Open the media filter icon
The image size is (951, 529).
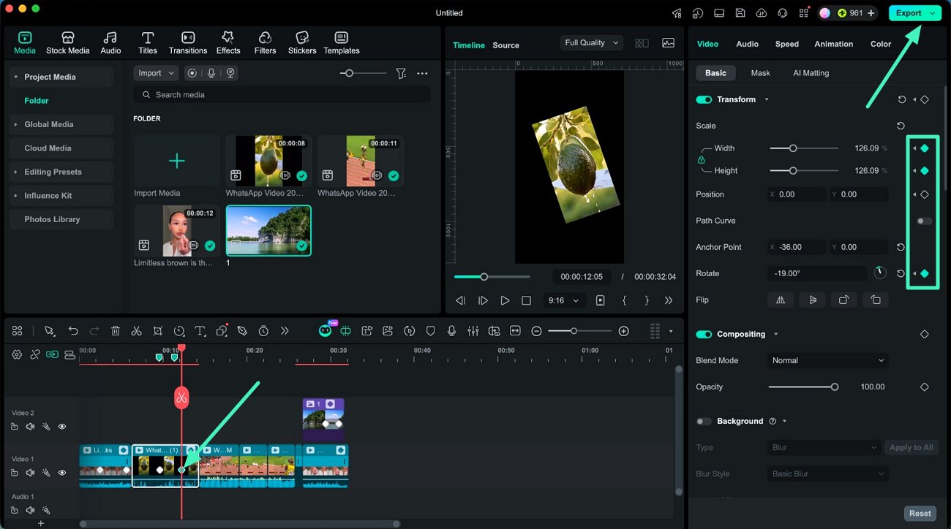point(401,73)
